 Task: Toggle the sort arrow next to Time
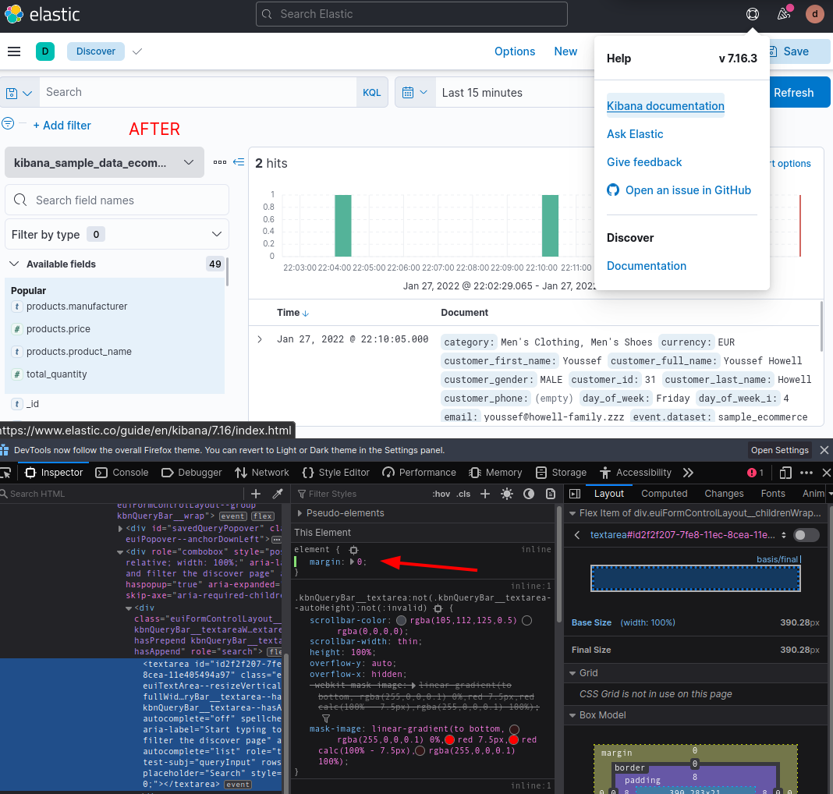[306, 314]
